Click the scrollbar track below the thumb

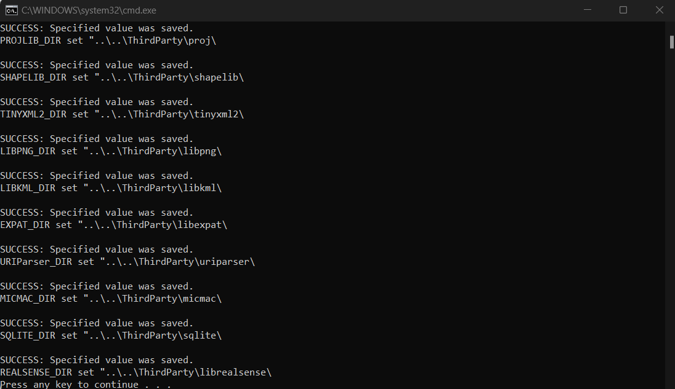(x=671, y=215)
